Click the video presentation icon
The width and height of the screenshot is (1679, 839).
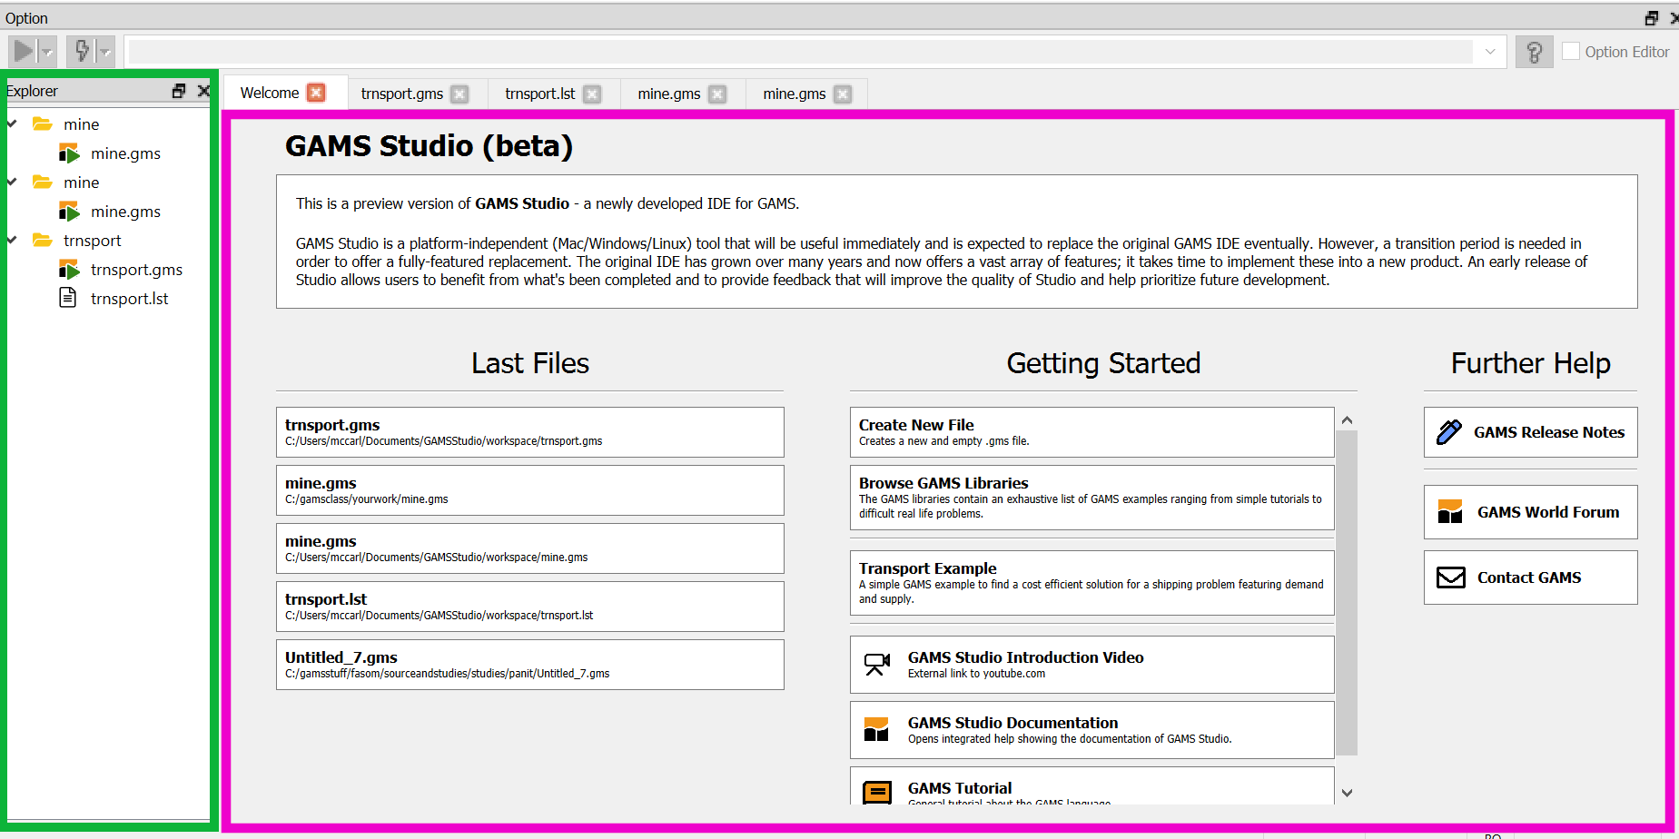coord(876,665)
